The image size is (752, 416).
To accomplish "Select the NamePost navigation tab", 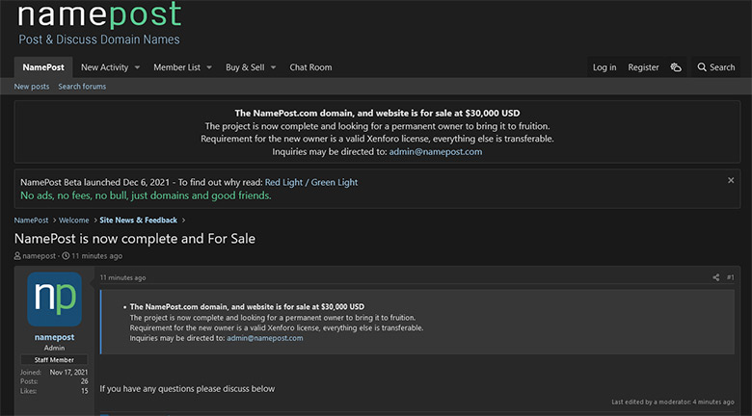I will click(43, 67).
